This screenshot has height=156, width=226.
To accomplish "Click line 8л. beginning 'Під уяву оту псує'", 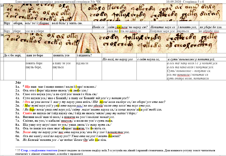I will coord(67,125).
